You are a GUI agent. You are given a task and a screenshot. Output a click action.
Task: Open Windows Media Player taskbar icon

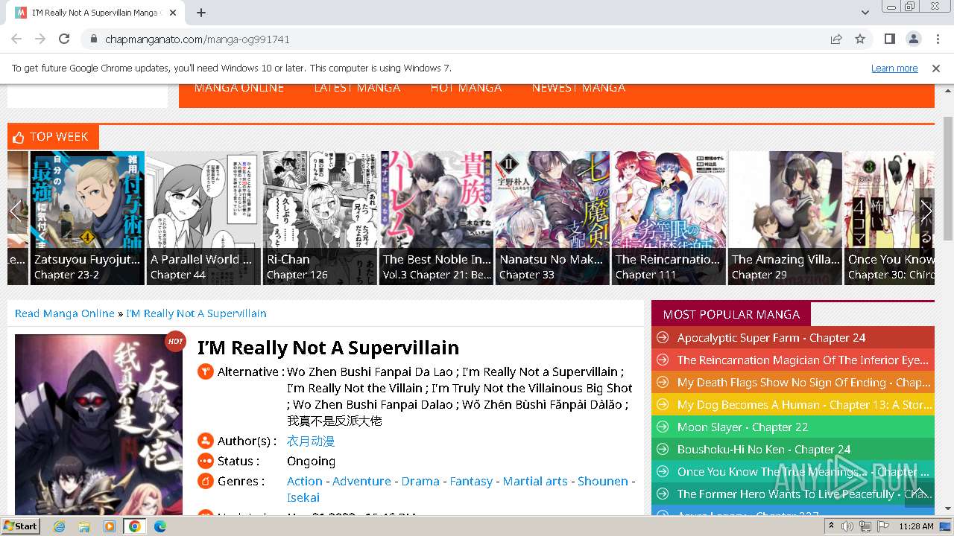point(110,526)
